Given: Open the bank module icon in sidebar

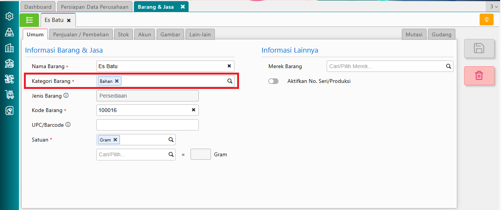Looking at the screenshot, I should (x=9, y=64).
